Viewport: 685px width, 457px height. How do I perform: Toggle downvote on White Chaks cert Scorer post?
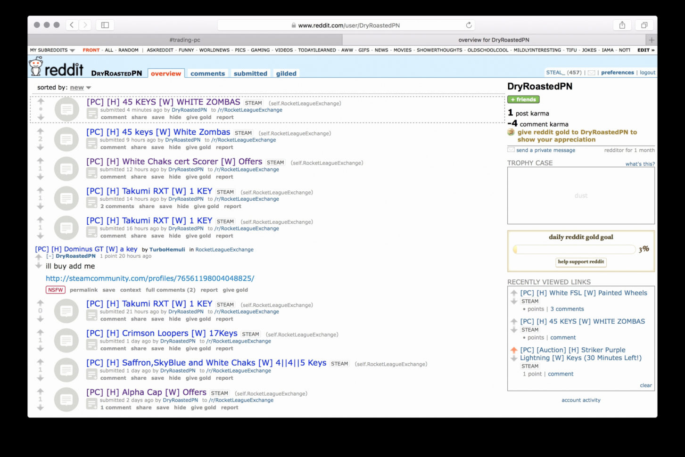(40, 177)
